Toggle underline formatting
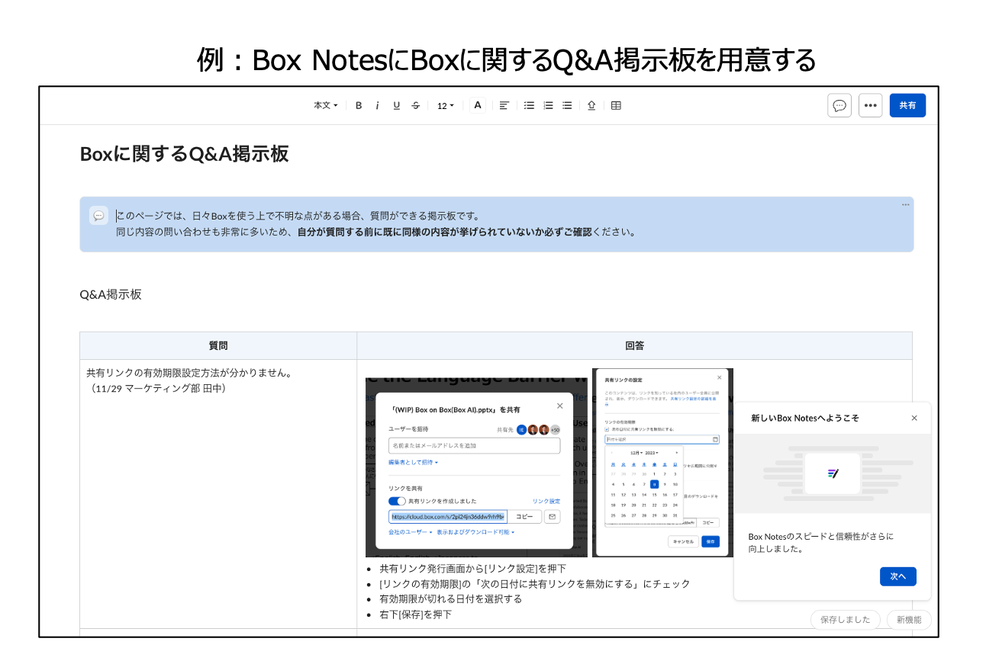 click(396, 106)
